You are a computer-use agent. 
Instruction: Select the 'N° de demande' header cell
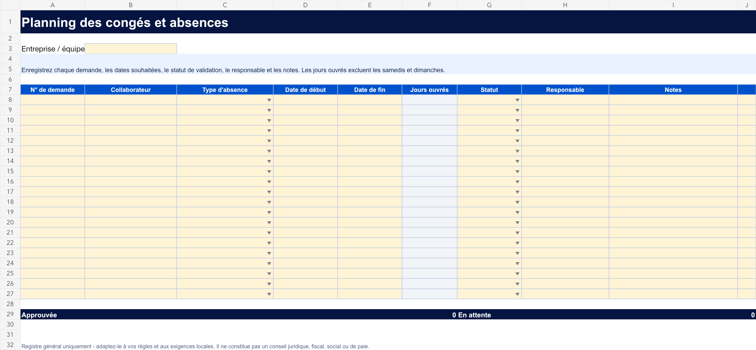click(52, 90)
